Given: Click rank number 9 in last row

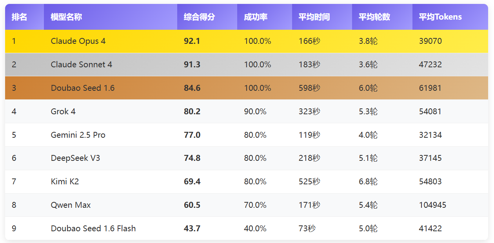Looking at the screenshot, I should (14, 229).
